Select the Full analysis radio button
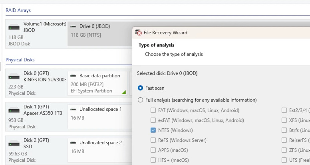 140,100
